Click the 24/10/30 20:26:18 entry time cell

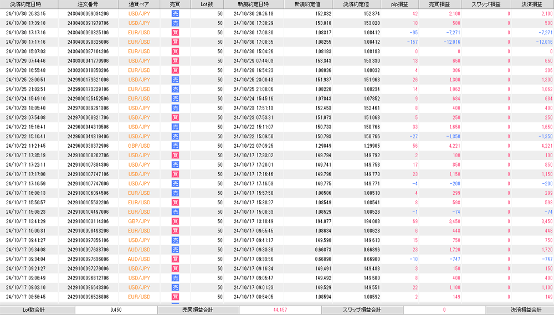tap(253, 14)
